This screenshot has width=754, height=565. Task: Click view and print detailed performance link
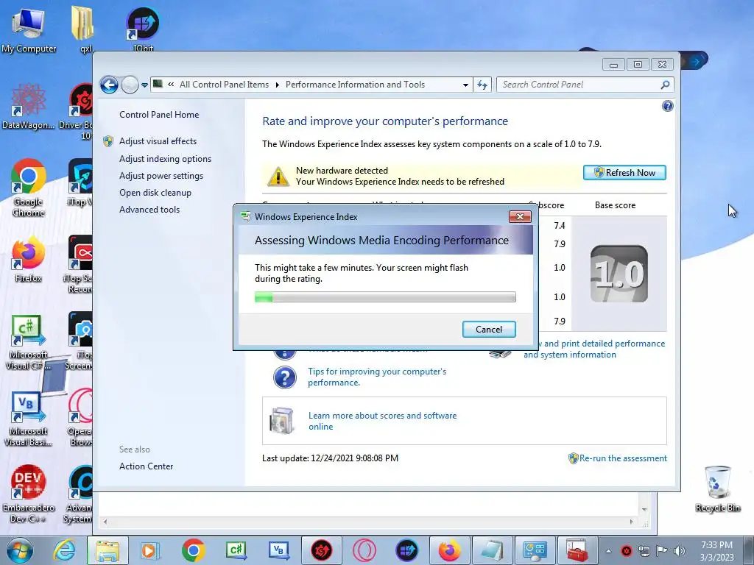coord(595,349)
